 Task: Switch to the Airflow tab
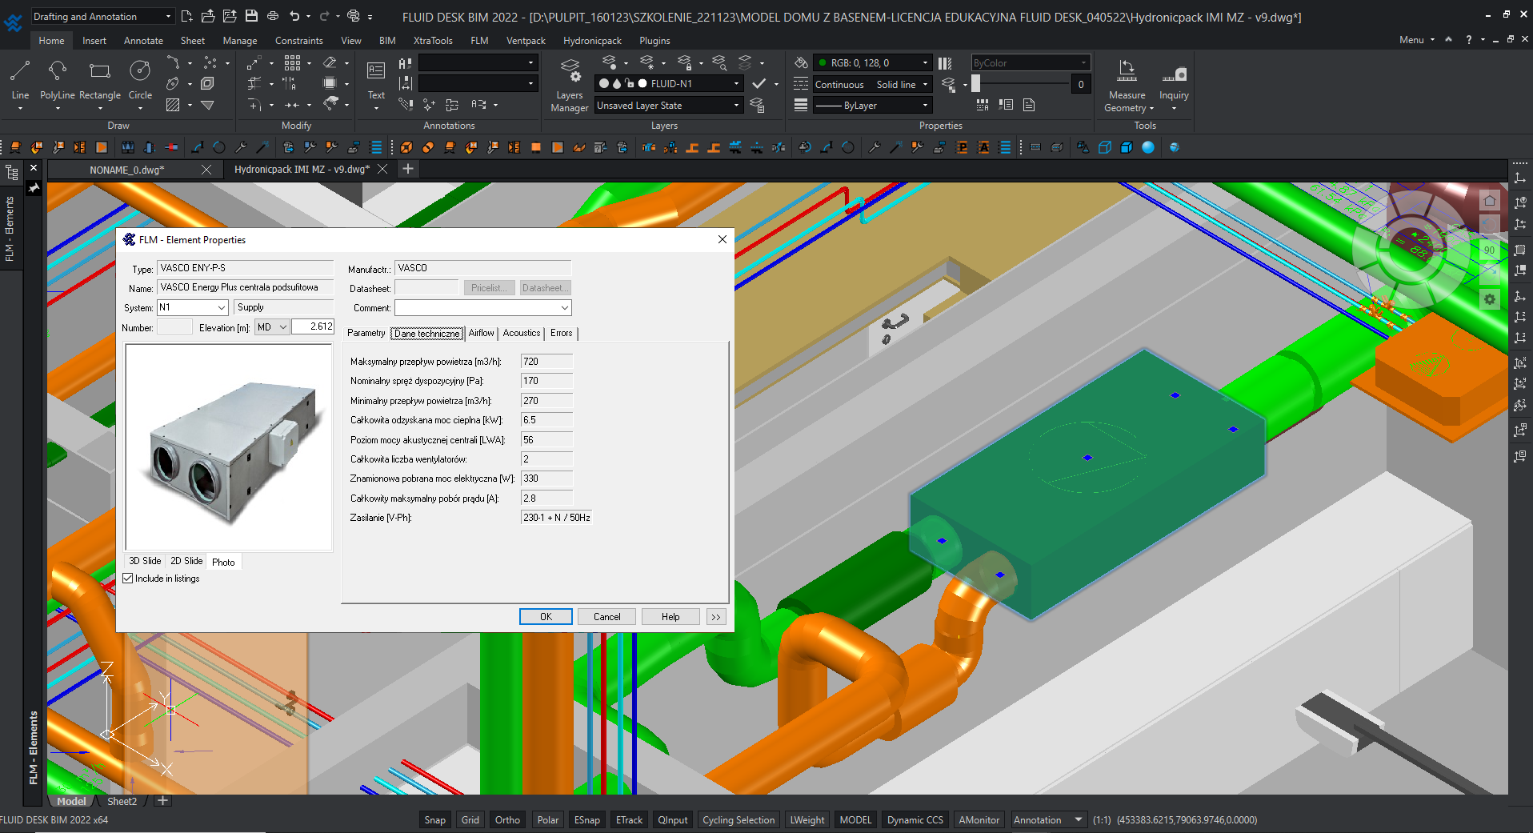click(x=481, y=333)
